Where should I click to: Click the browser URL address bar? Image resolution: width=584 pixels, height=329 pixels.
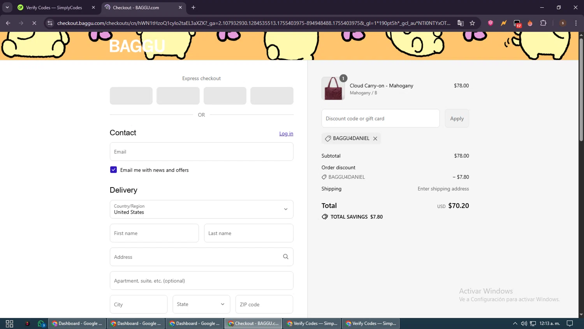253,23
